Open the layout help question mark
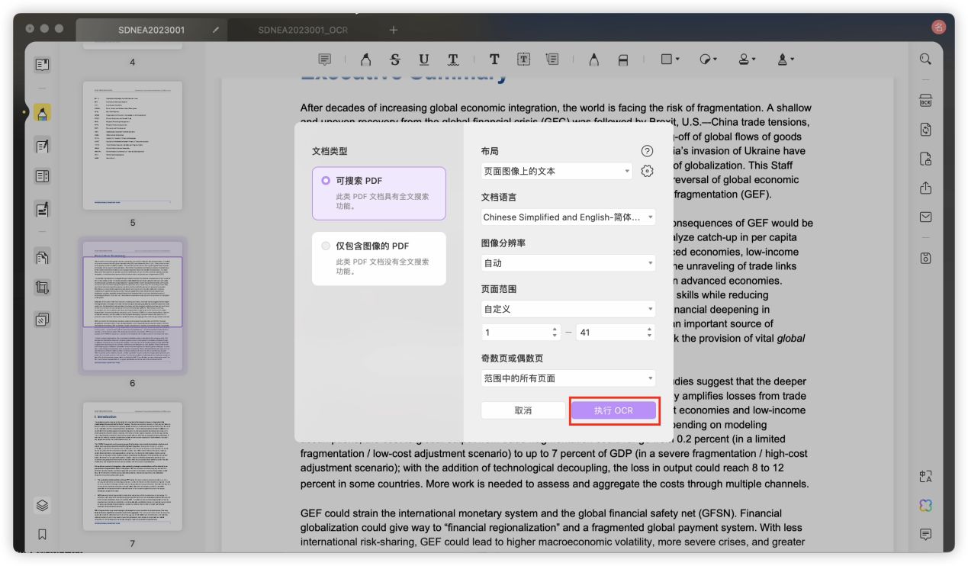The image size is (968, 566). (647, 151)
